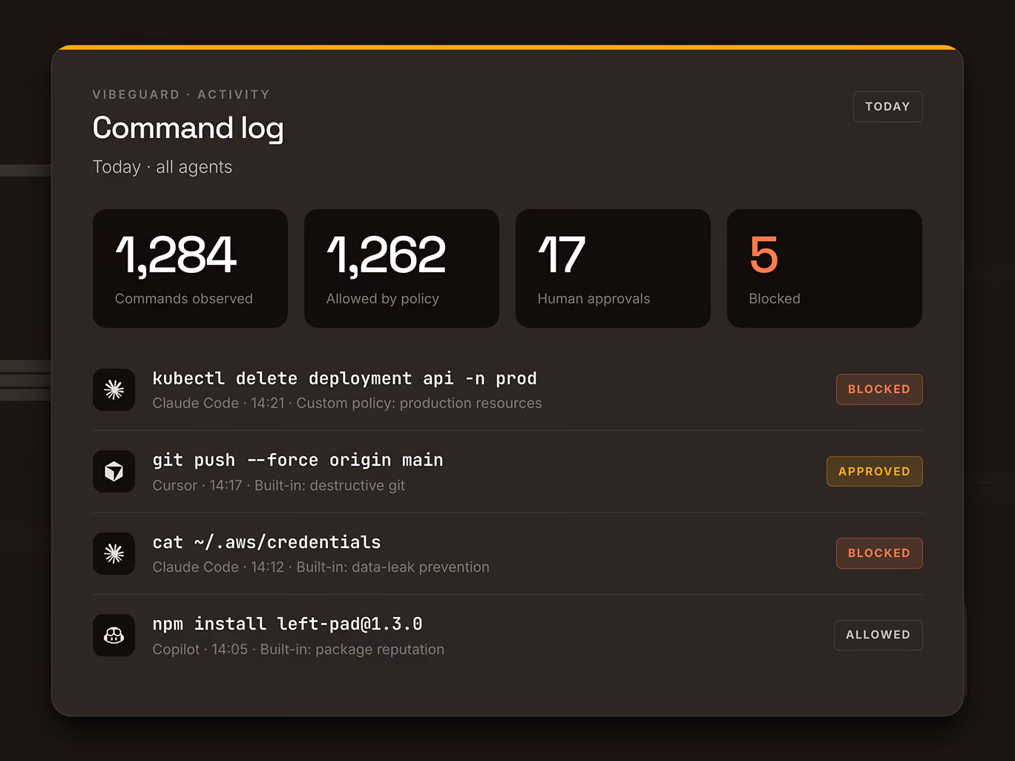This screenshot has width=1015, height=761.
Task: Click 'Claude Code · 14:12 · Built-in: data-leak prevention'
Action: click(x=321, y=567)
